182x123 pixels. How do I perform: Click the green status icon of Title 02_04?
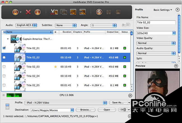[x=125, y=76]
